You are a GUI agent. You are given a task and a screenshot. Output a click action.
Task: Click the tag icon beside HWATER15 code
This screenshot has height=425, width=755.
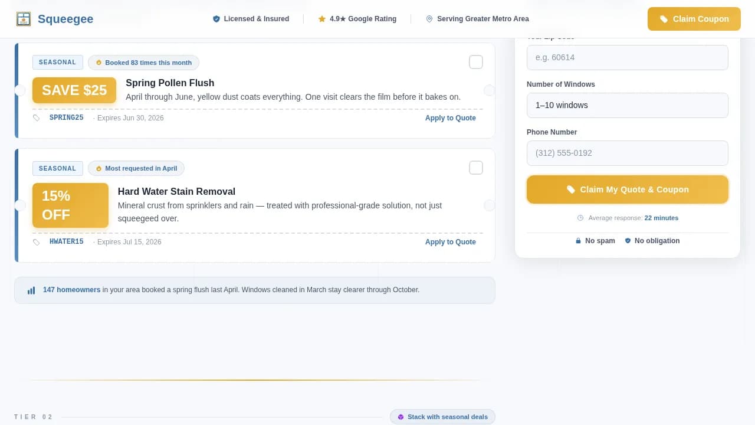(37, 242)
